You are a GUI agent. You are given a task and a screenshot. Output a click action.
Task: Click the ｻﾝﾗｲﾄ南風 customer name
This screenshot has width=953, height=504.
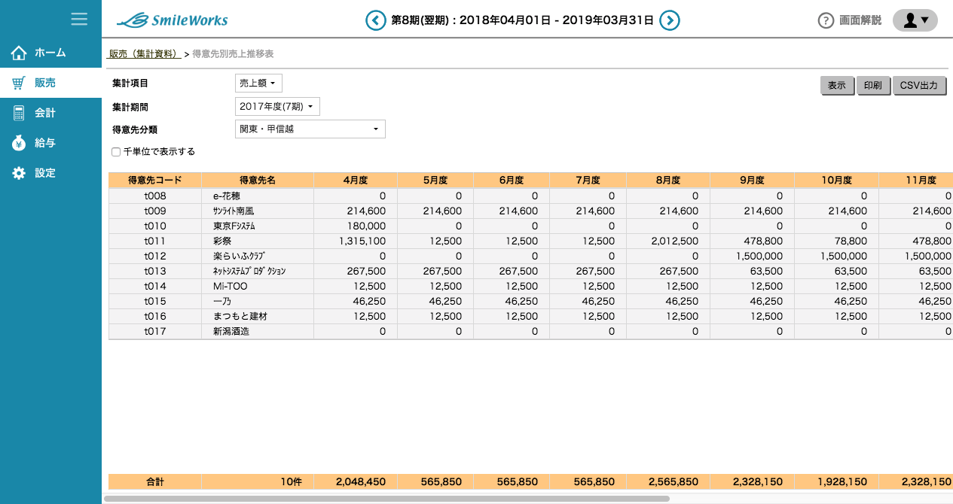pos(234,211)
